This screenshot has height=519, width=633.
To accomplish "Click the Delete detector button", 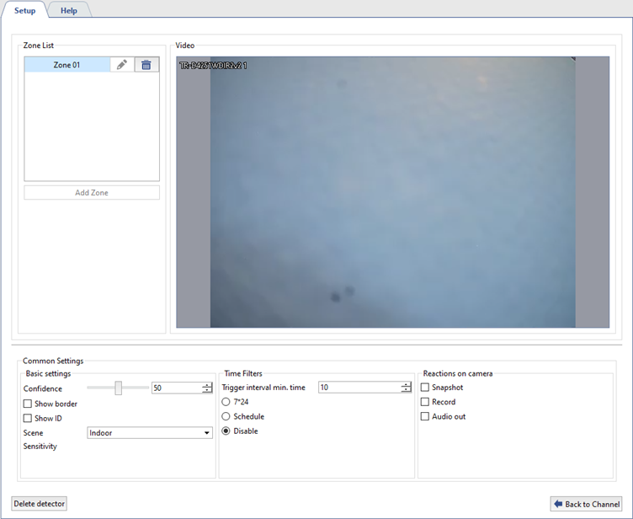I will [40, 504].
